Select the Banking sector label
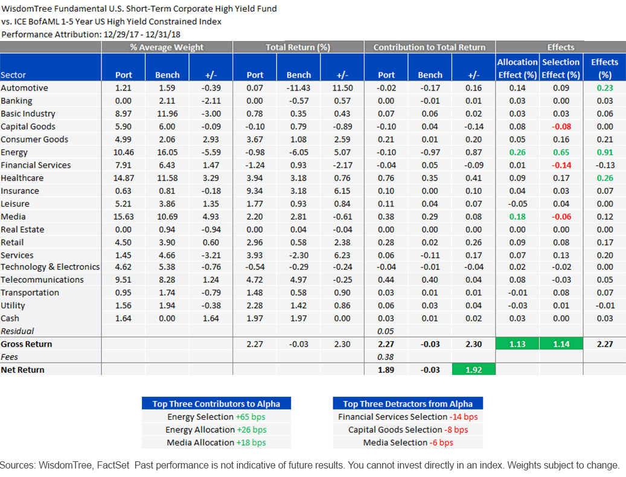Image resolution: width=626 pixels, height=477 pixels. coord(16,101)
